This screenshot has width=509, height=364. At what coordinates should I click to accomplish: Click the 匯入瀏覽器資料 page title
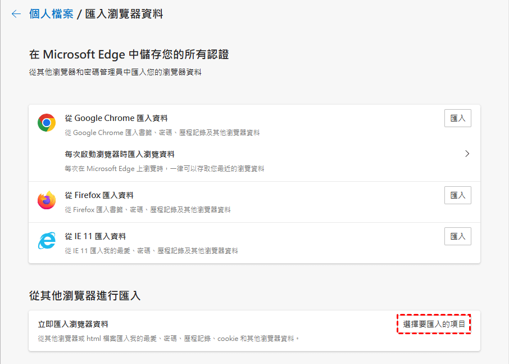124,14
